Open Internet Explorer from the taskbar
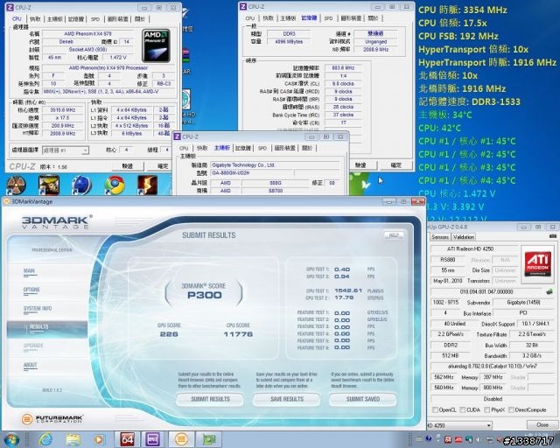Image resolution: width=560 pixels, height=448 pixels. click(x=45, y=439)
